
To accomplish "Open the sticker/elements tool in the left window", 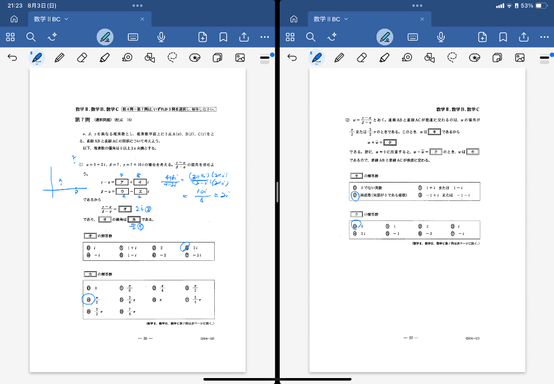I will pos(195,57).
